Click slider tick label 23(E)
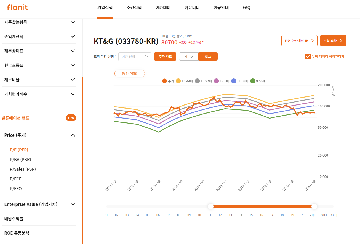Image resolution: width=360 pixels, height=244 pixels. [334, 215]
